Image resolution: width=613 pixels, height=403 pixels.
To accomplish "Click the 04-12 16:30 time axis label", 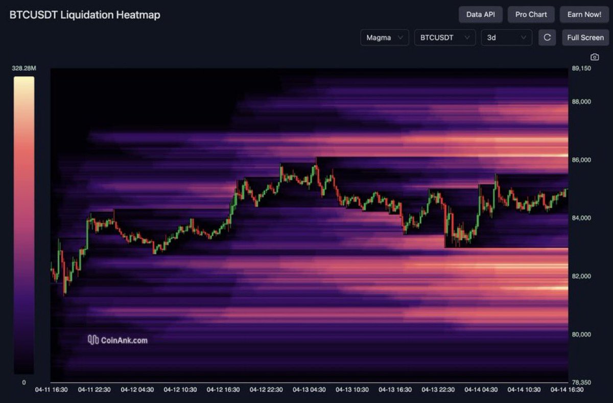I will click(x=223, y=390).
